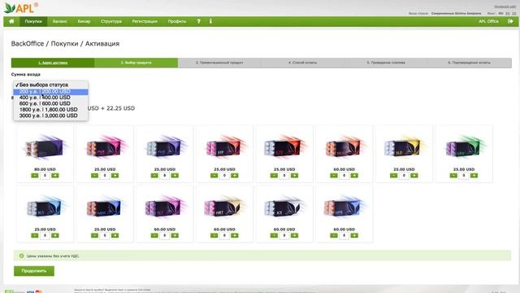Decrease quantity of second product in second row
The image size is (520, 293).
click(94, 235)
